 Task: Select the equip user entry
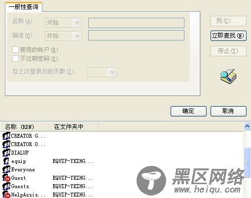click(x=19, y=161)
